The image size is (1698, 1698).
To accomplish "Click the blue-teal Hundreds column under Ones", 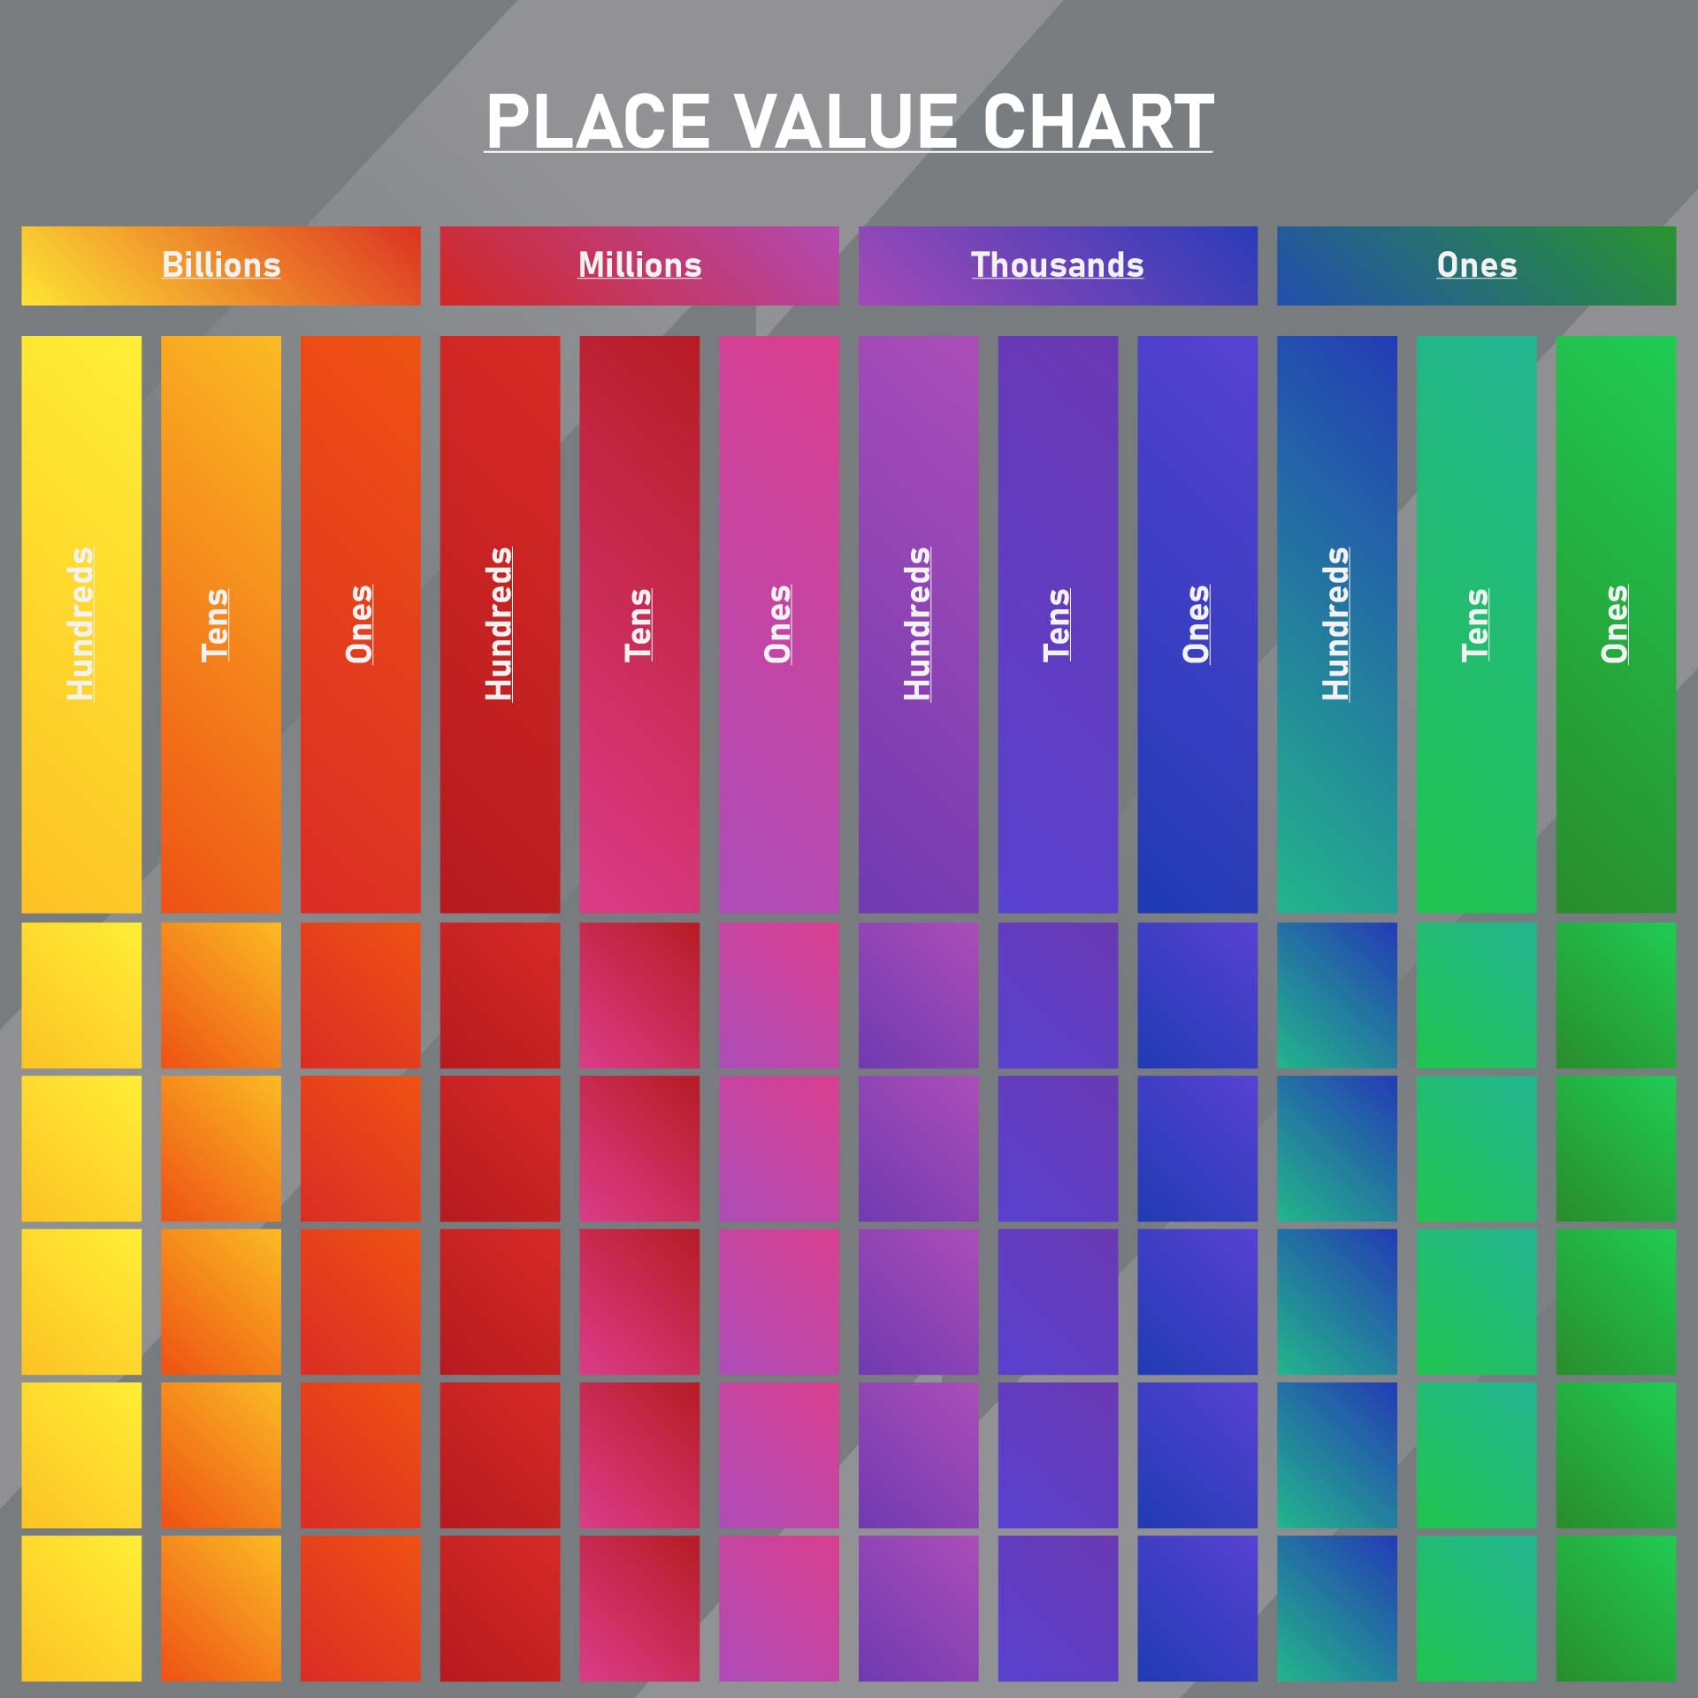I will point(1337,624).
